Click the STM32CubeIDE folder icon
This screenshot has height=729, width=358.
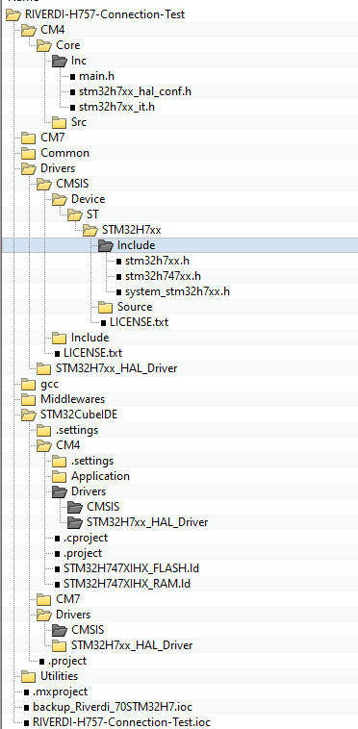[29, 415]
